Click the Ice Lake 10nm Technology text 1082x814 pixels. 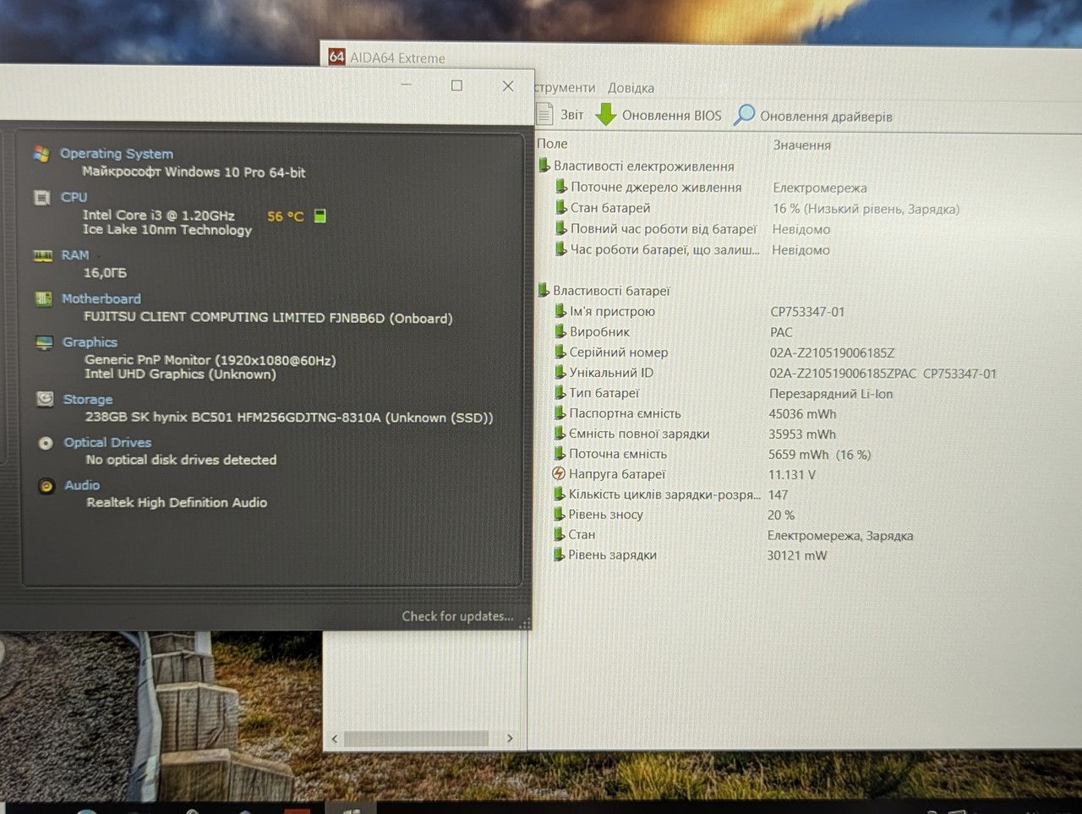(167, 230)
